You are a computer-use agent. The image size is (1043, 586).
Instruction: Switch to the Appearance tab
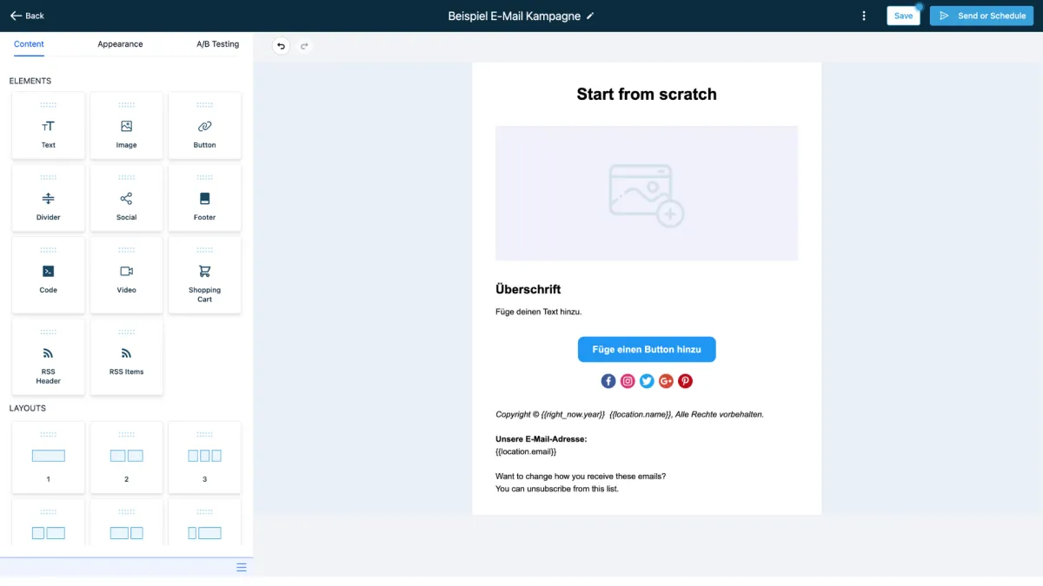[120, 44]
